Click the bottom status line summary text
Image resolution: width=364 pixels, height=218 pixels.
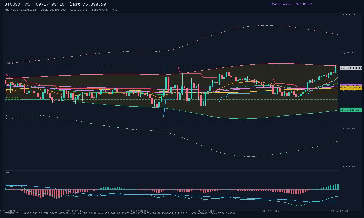(x=120, y=213)
